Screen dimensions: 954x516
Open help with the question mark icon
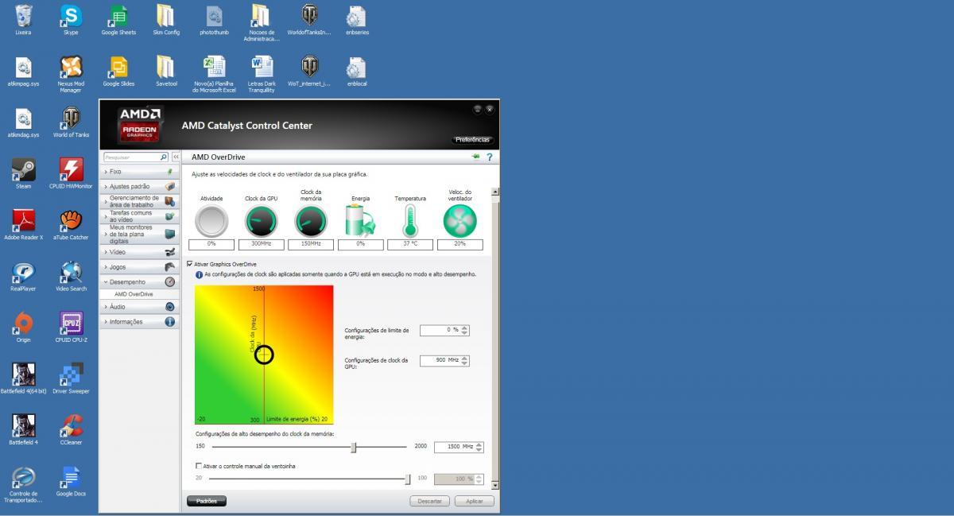(490, 157)
